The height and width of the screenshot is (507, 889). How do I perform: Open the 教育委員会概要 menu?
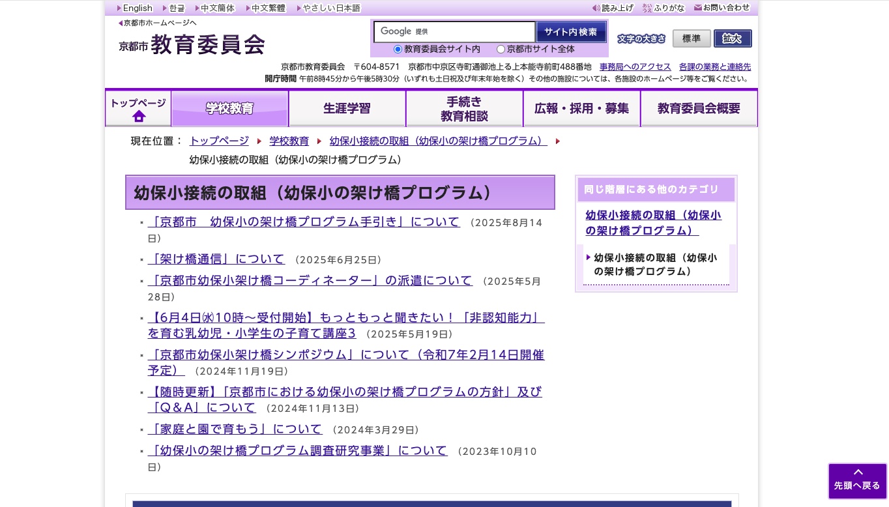pyautogui.click(x=699, y=108)
